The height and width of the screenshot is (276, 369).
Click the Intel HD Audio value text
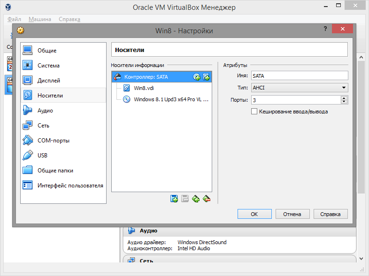pyautogui.click(x=194, y=248)
